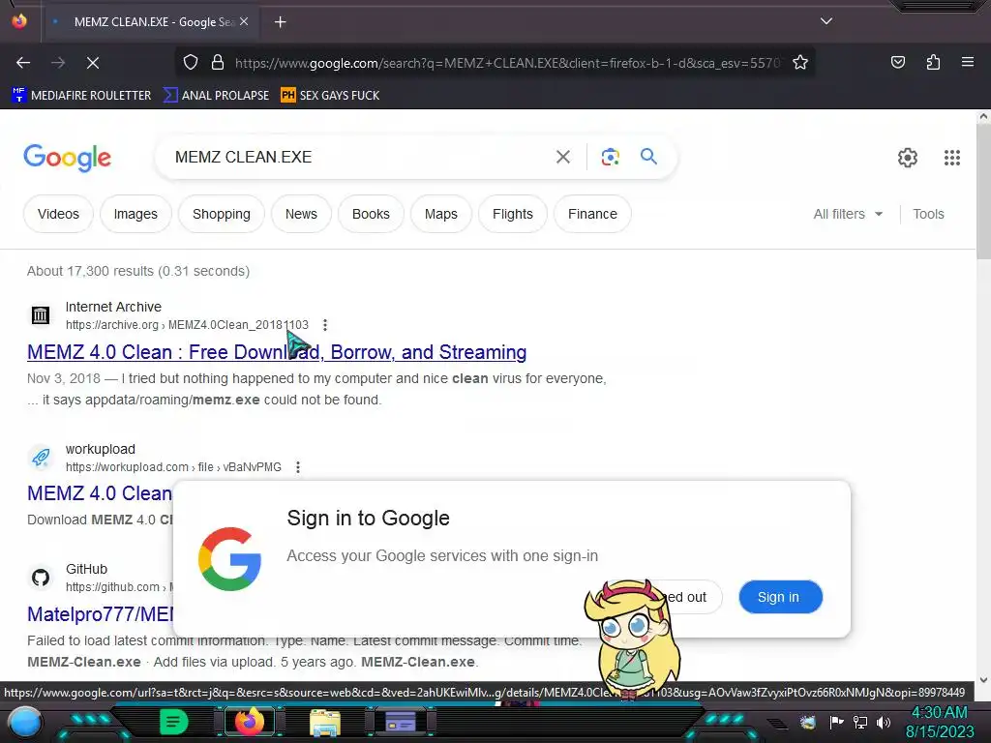Open the green notes taskbar app

[174, 722]
